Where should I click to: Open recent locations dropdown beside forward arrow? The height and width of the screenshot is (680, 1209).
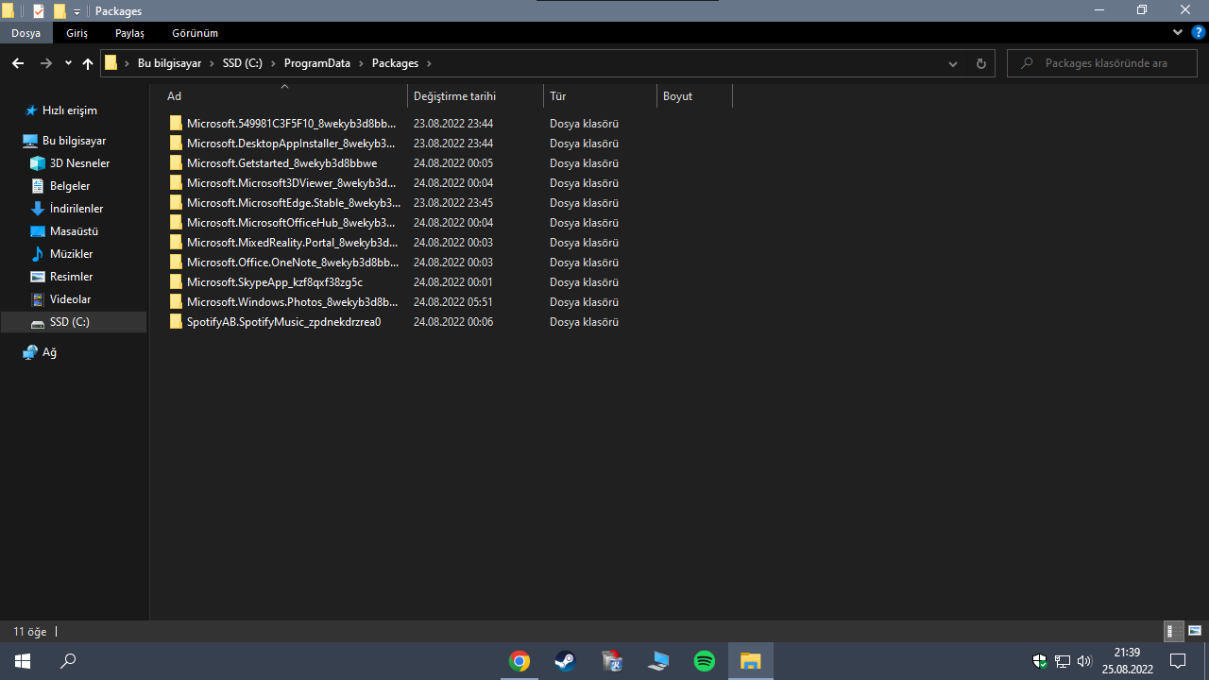[68, 63]
